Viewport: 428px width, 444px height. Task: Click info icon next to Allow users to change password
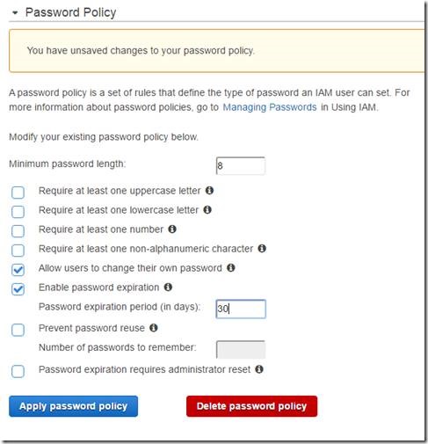(x=231, y=268)
